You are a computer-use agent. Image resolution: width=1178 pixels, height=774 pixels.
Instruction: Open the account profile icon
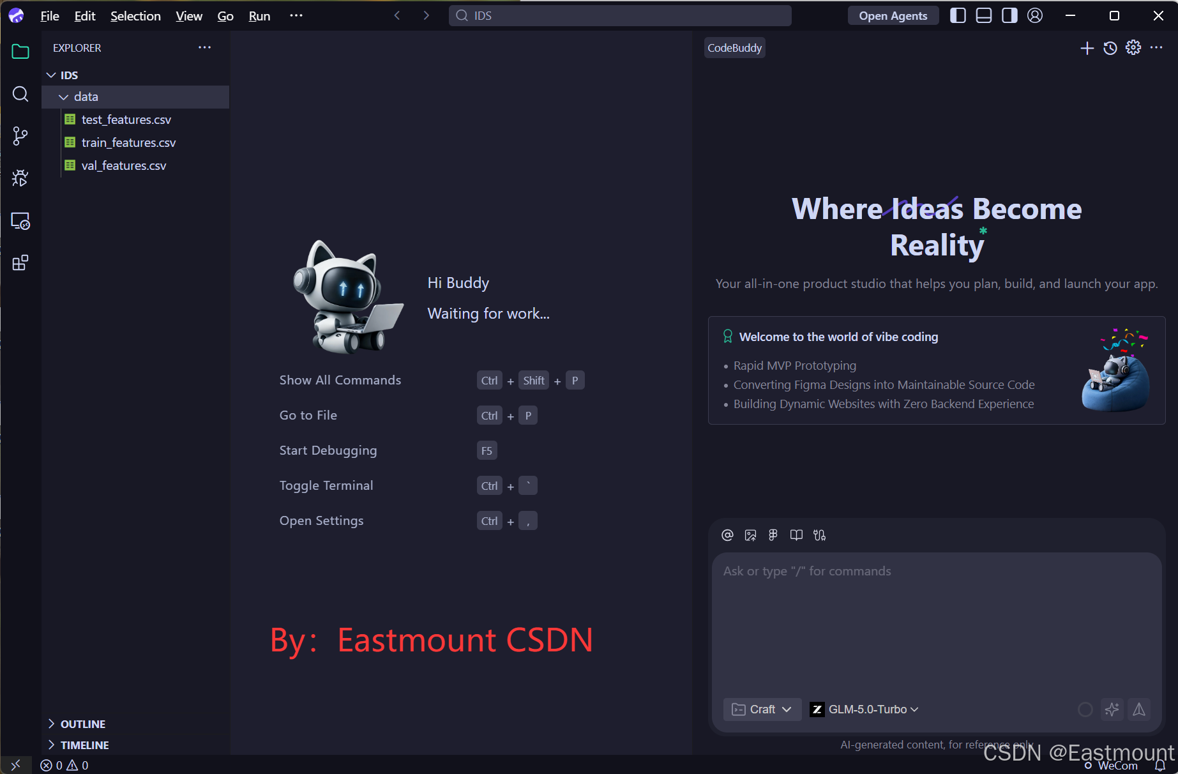click(x=1035, y=15)
